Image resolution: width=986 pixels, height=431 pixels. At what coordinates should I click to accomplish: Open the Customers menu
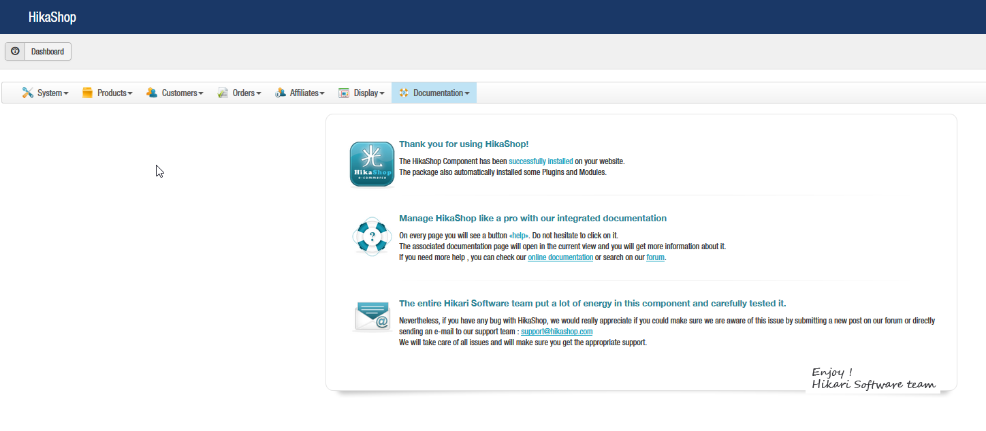174,93
